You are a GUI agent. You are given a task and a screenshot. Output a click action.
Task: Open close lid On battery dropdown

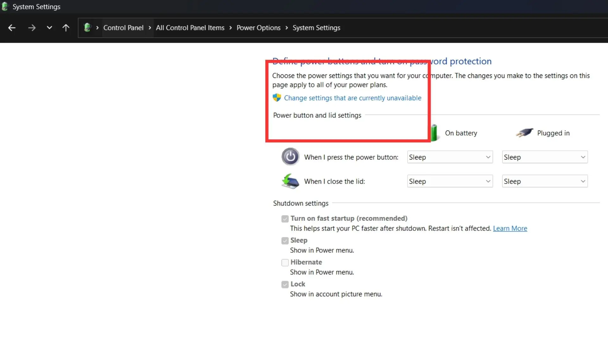point(450,181)
